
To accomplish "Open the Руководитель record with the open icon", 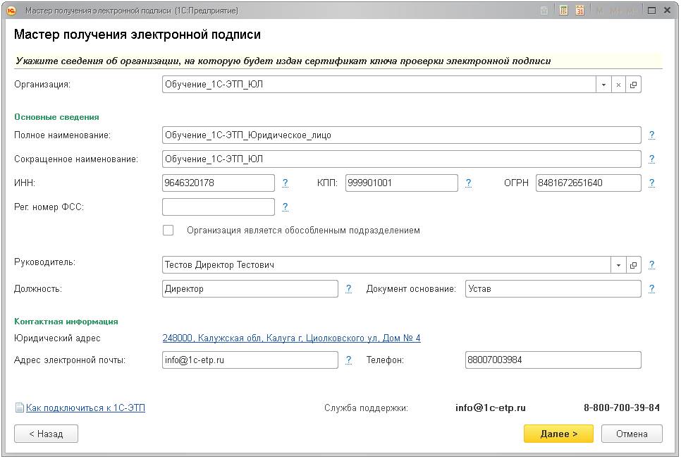I will coord(634,265).
